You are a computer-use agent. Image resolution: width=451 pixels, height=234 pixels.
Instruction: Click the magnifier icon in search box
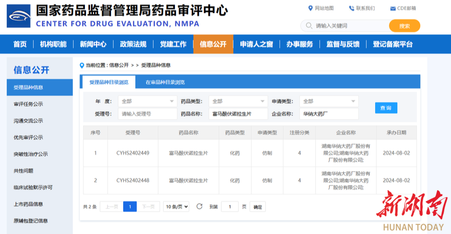[309, 26]
